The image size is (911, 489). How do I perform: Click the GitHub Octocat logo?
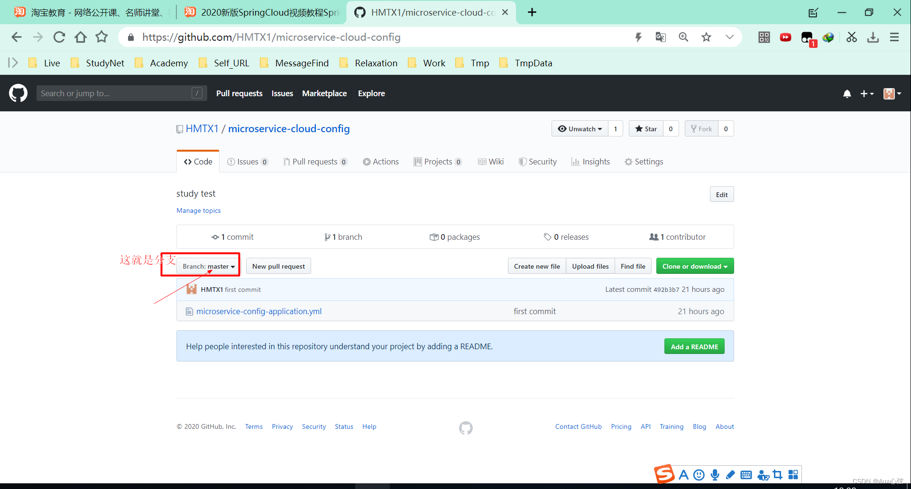click(x=18, y=93)
